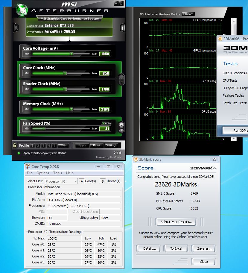
Task: Maximize the Core Temp window
Action: (x=108, y=167)
